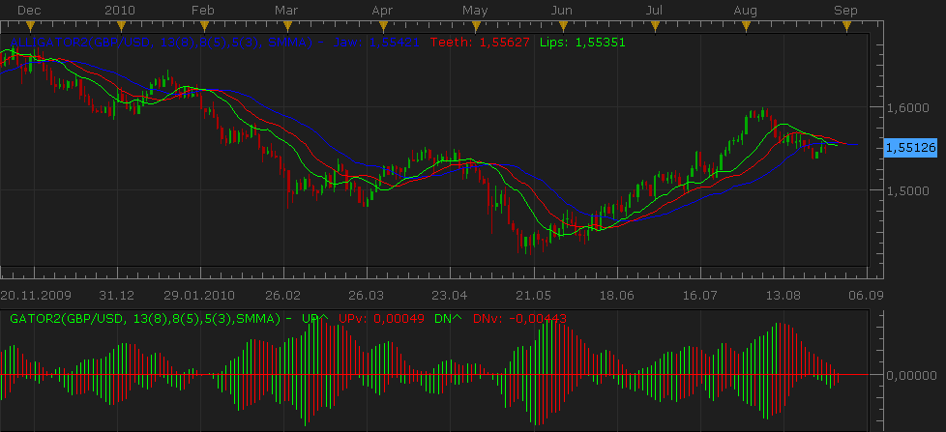This screenshot has height=432, width=946.
Task: Click the triangle marker under Mar
Action: coord(287,26)
